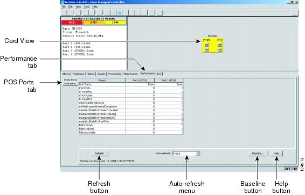Viewport: 305px width, 195px height.
Task: Click the yellow 1 MN alarm counter
Action: click(115, 23)
